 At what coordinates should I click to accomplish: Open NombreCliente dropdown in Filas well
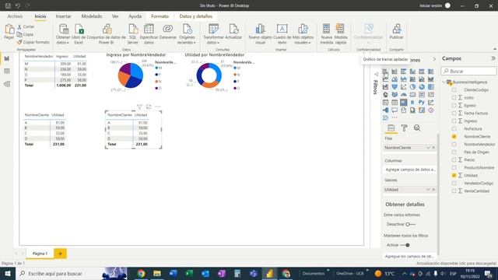[428, 148]
